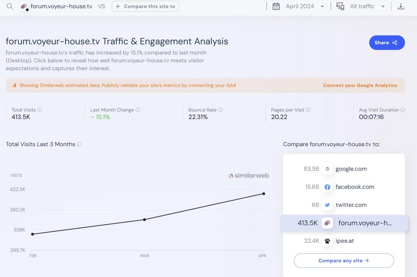Screen dimensions: 417x277
Task: Click the calendar icon beside April 2024
Action: (x=276, y=7)
